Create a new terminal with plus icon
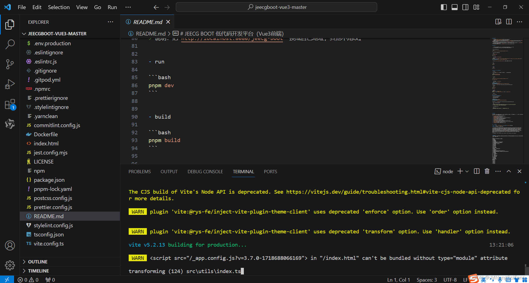This screenshot has height=283, width=529. (460, 171)
